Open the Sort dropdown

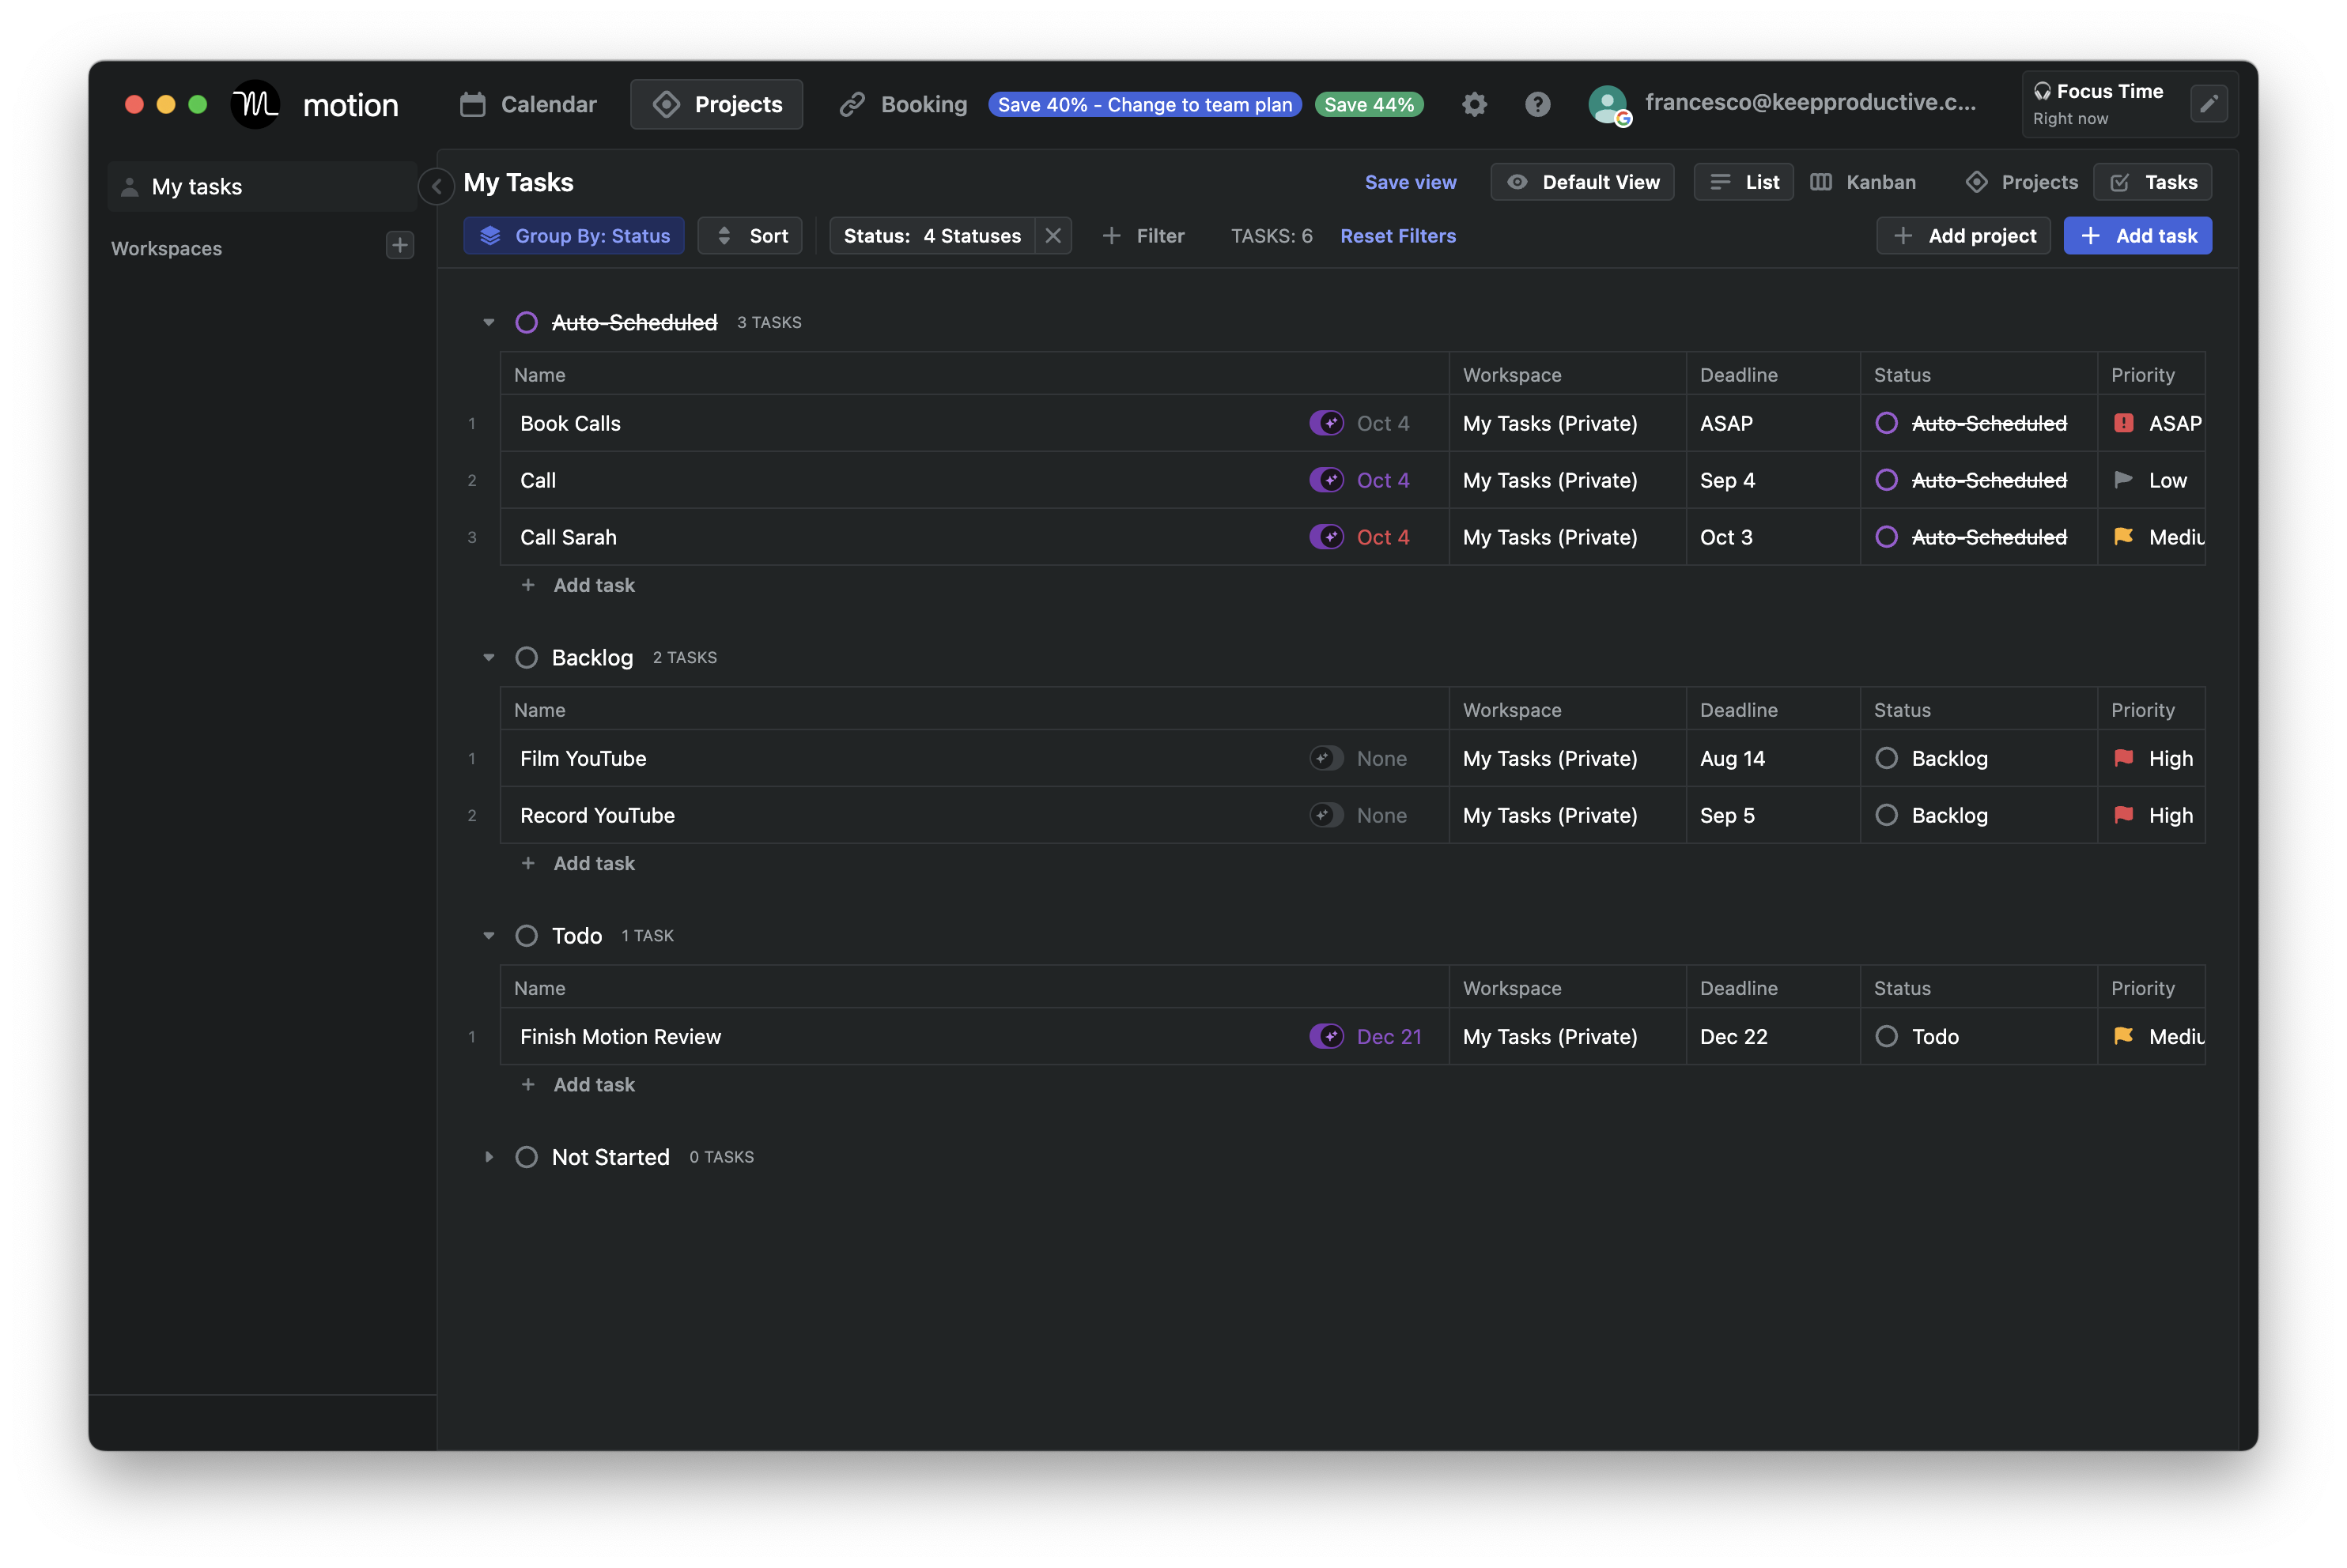750,236
